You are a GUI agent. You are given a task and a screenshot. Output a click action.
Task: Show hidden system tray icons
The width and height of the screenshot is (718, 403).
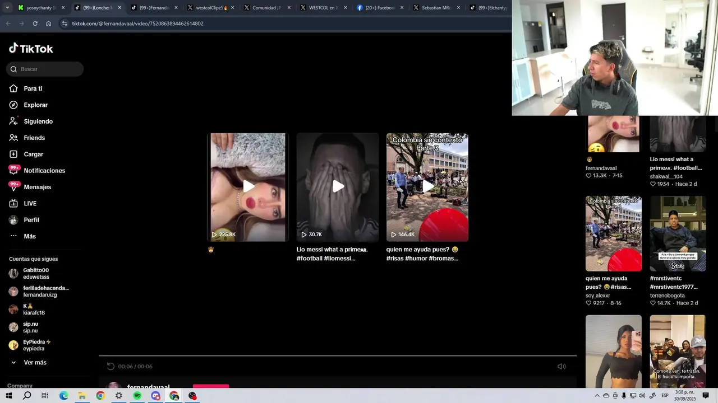point(597,396)
